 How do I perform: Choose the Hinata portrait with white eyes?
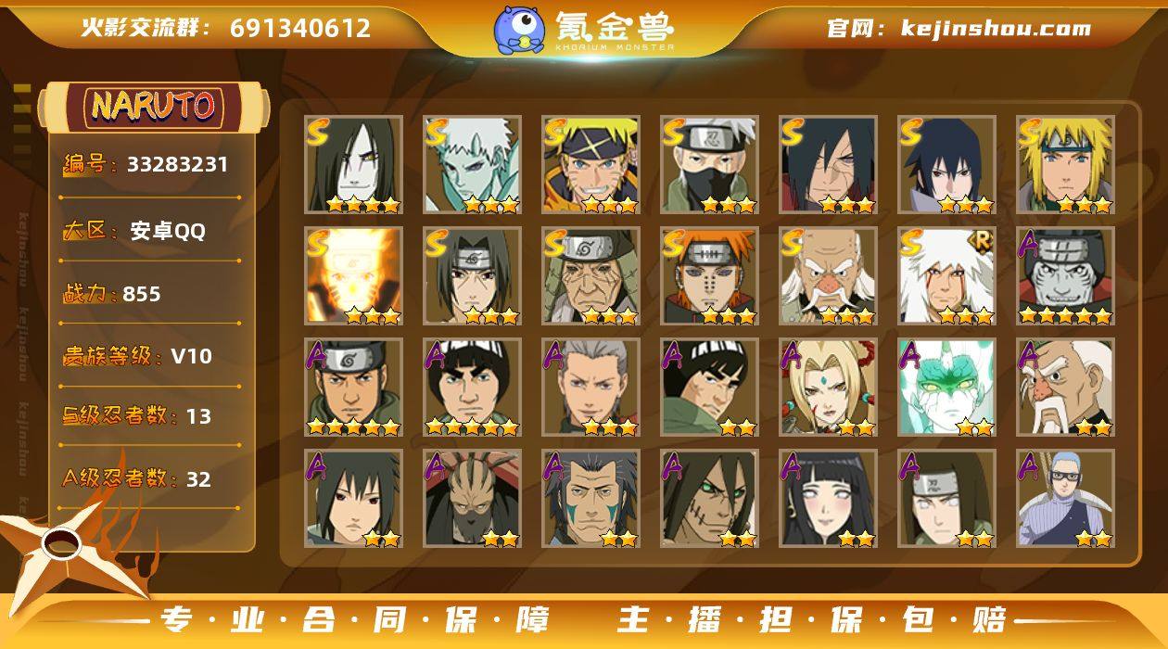[x=828, y=499]
